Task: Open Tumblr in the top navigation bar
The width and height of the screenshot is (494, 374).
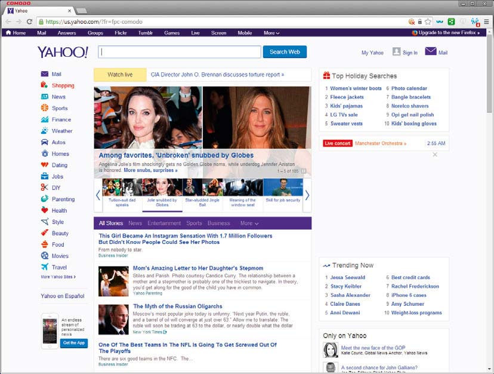Action: pos(146,33)
